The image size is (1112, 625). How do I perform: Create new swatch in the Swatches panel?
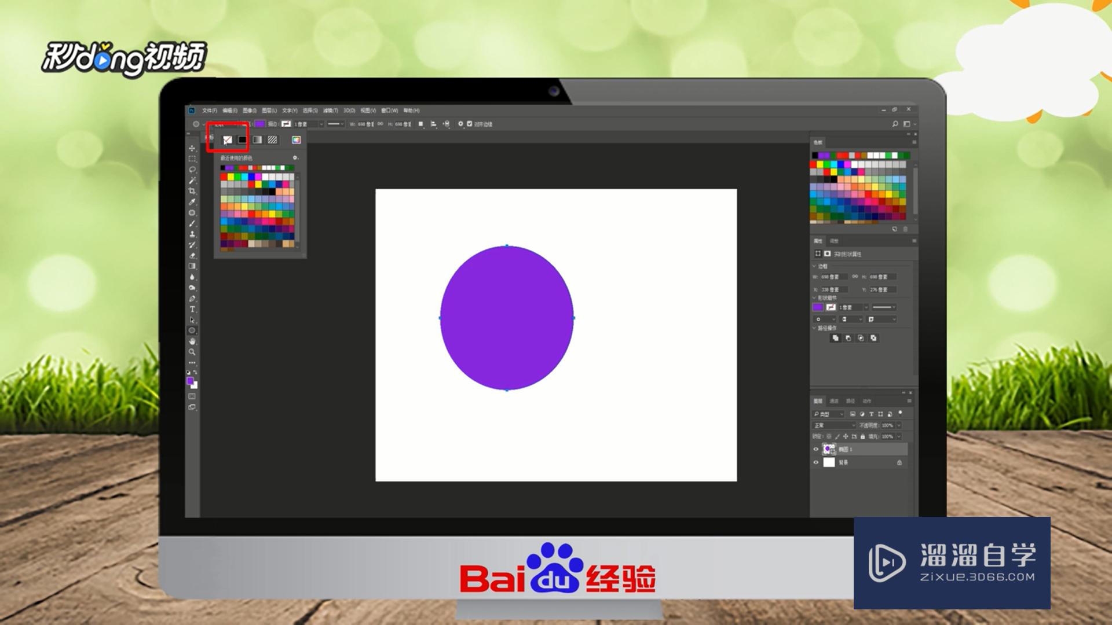[x=894, y=229]
